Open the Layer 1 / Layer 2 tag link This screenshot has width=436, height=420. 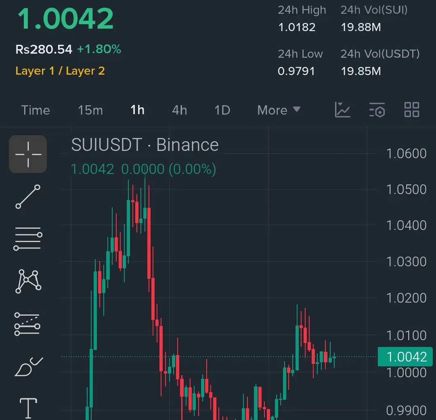[60, 71]
